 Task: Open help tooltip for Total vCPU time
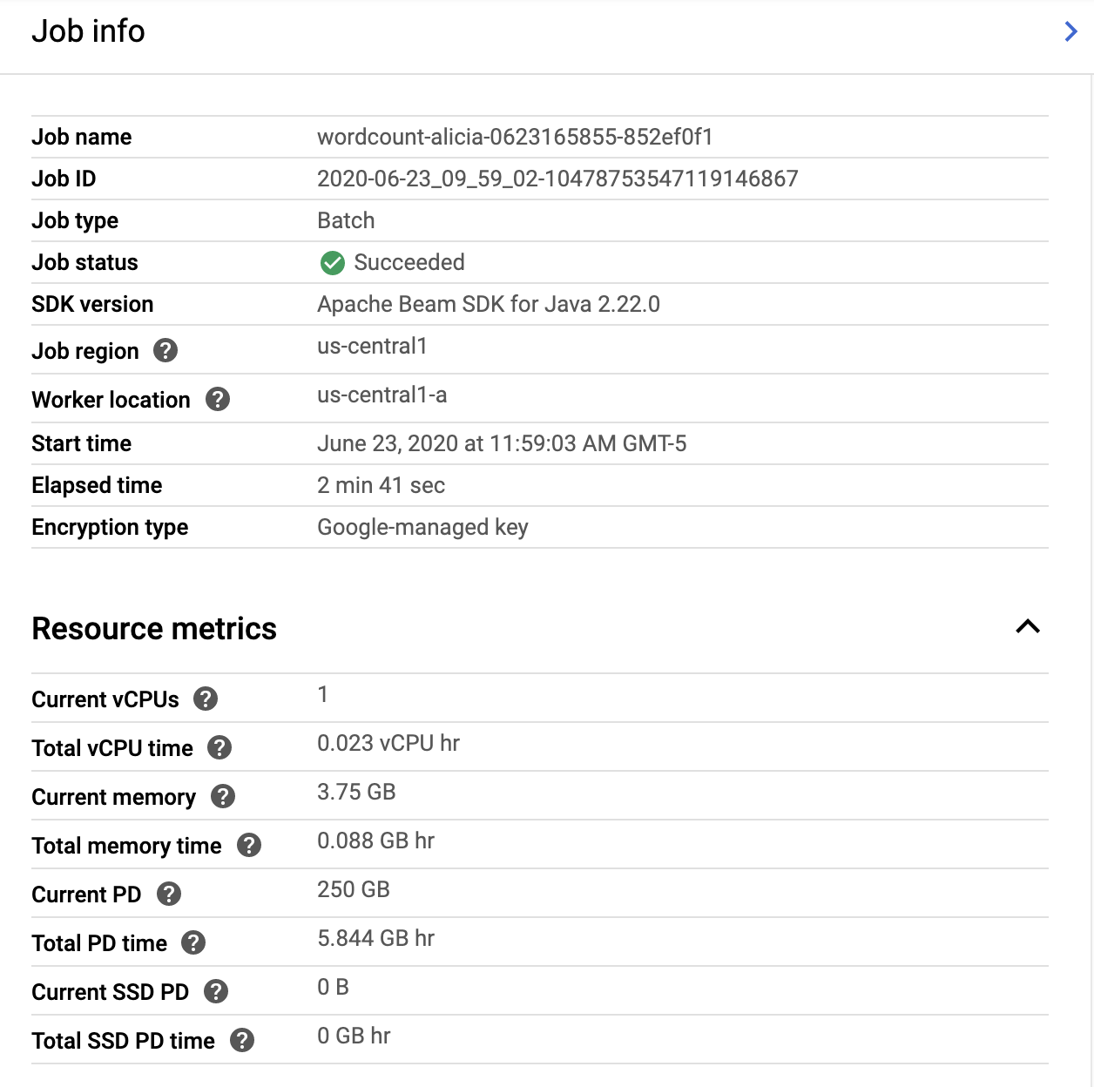tap(219, 748)
